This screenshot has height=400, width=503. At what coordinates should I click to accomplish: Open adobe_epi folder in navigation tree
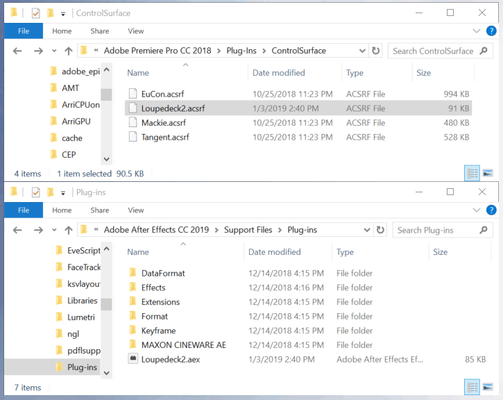[x=75, y=72]
